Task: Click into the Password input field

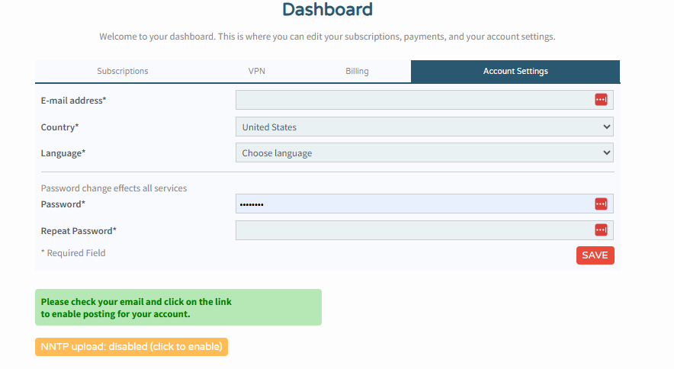Action: 424,204
